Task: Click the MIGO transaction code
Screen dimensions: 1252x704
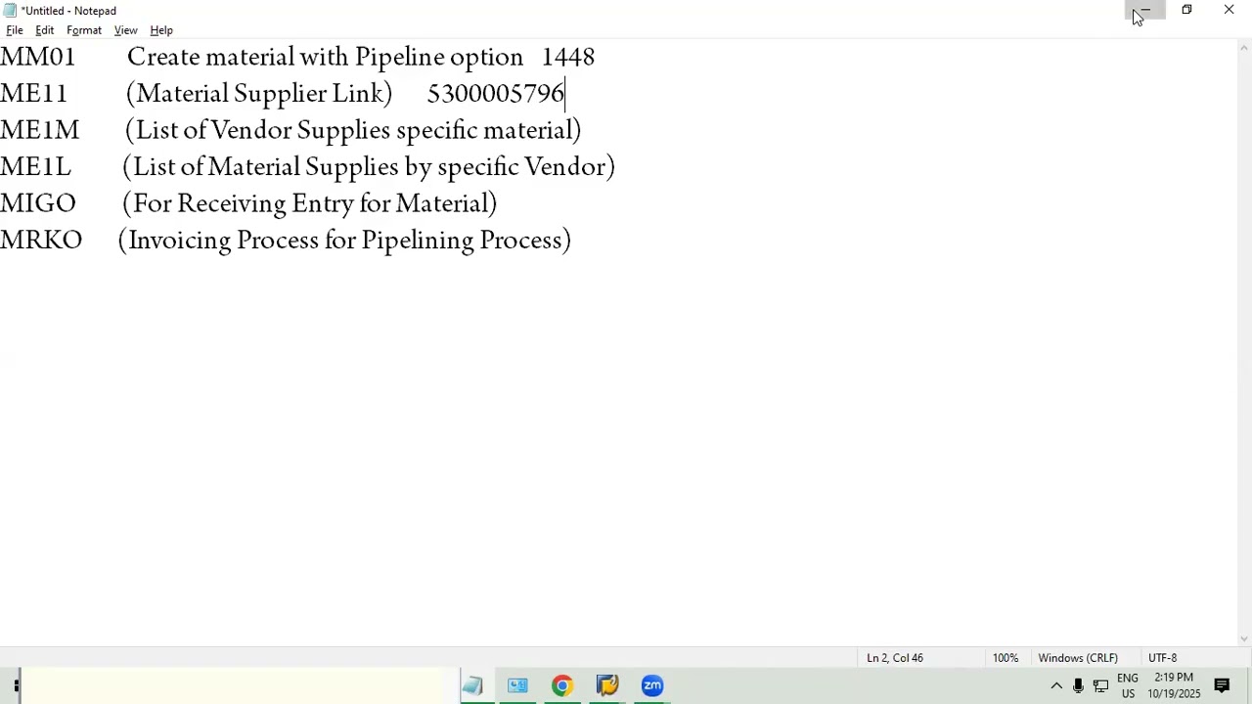Action: point(38,203)
